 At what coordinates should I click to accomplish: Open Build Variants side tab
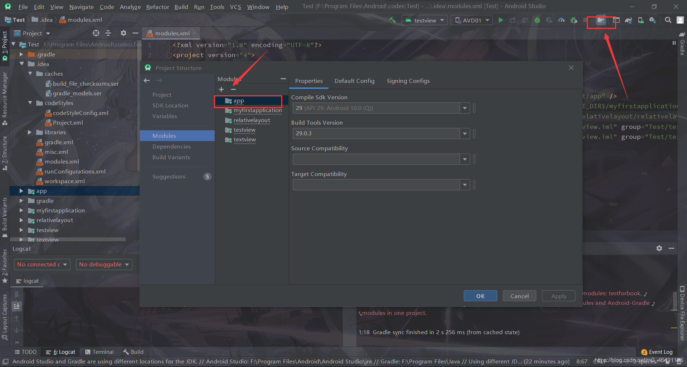click(5, 217)
